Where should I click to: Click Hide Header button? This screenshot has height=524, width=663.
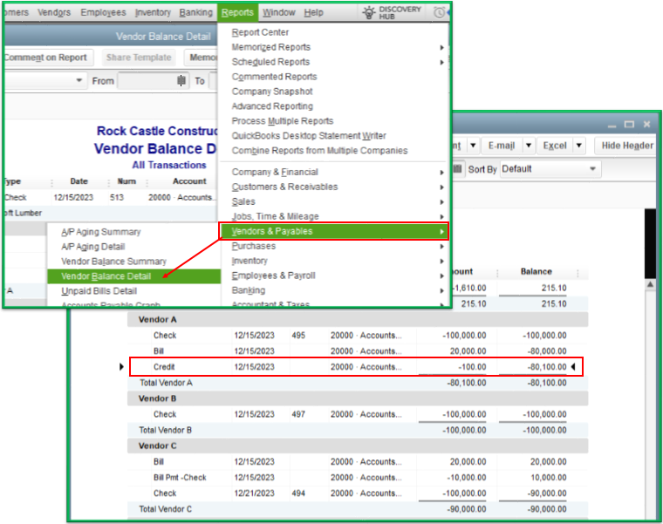626,146
